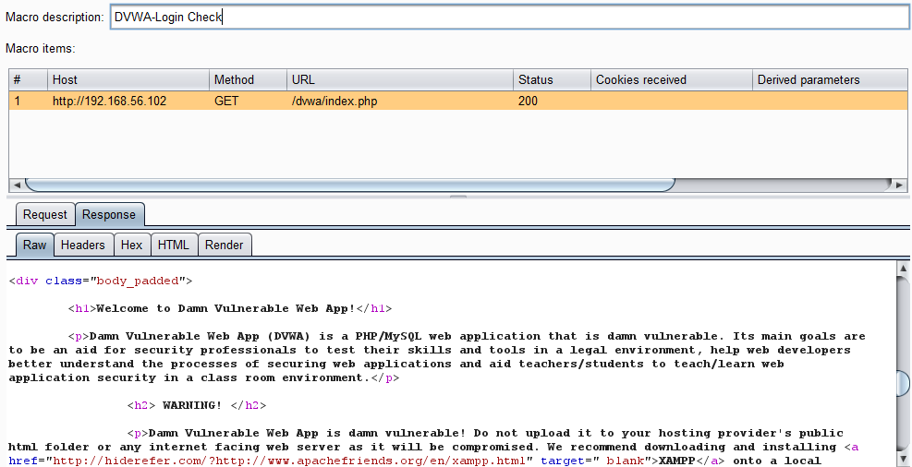This screenshot has width=912, height=467.
Task: Click the 200 status cell
Action: 529,102
